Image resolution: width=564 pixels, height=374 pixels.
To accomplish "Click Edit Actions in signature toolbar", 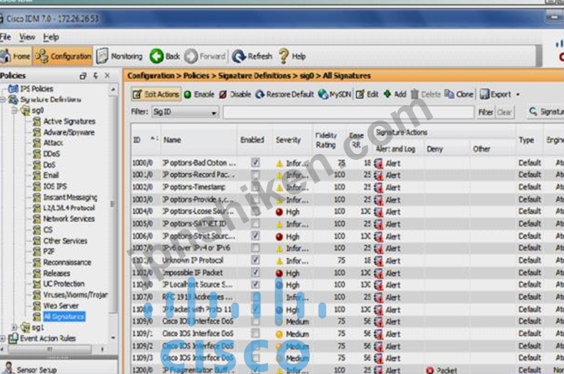I will (x=156, y=95).
